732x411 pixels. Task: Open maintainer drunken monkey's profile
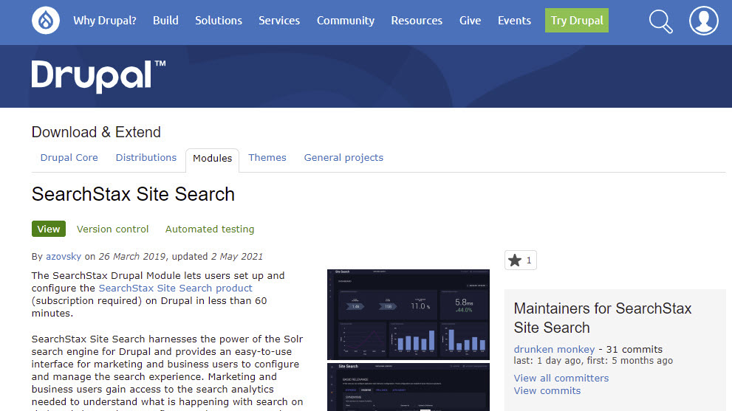(554, 350)
